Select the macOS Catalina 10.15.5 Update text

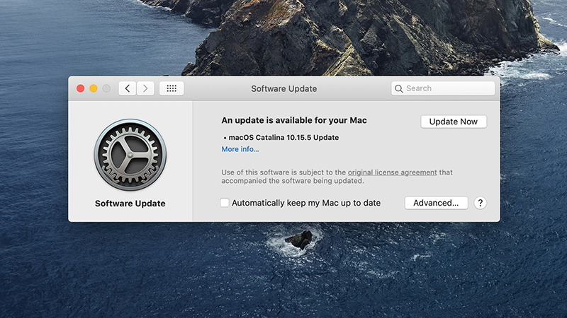(x=283, y=137)
